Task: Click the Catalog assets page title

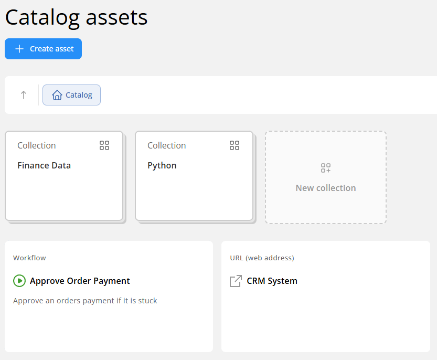Action: tap(76, 17)
